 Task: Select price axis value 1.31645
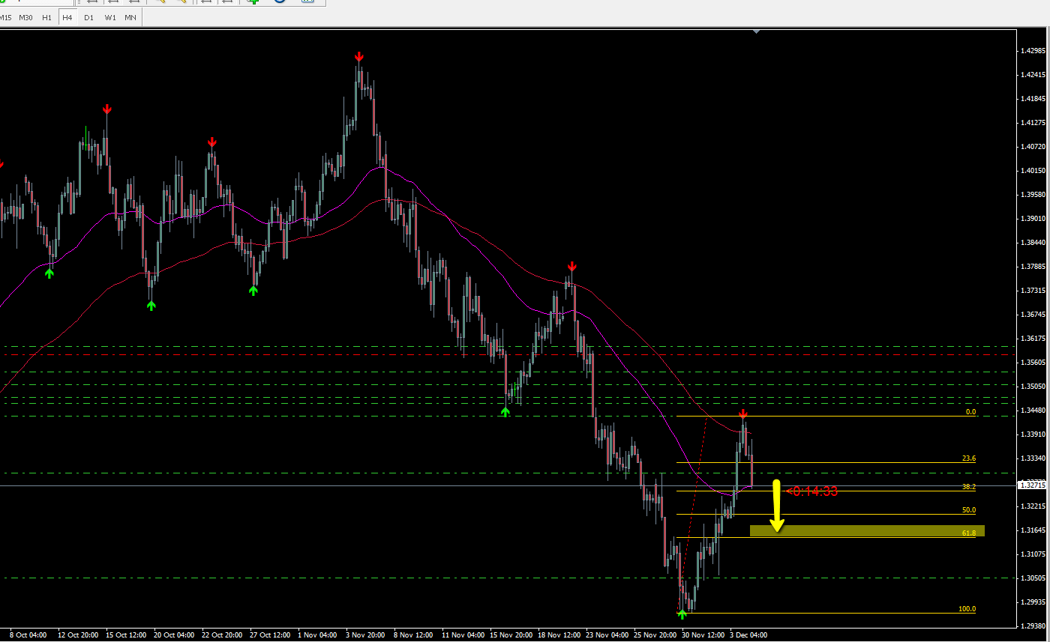coord(1033,530)
